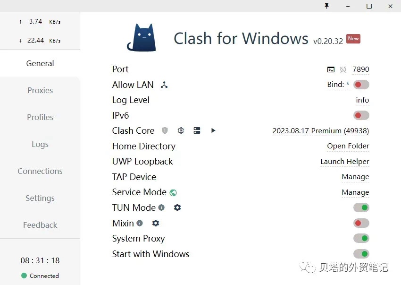This screenshot has width=401, height=285.
Task: Click the green globe beside Service Mode
Action: pyautogui.click(x=173, y=193)
